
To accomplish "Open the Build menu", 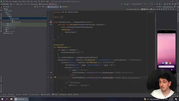I will coord(29,1).
